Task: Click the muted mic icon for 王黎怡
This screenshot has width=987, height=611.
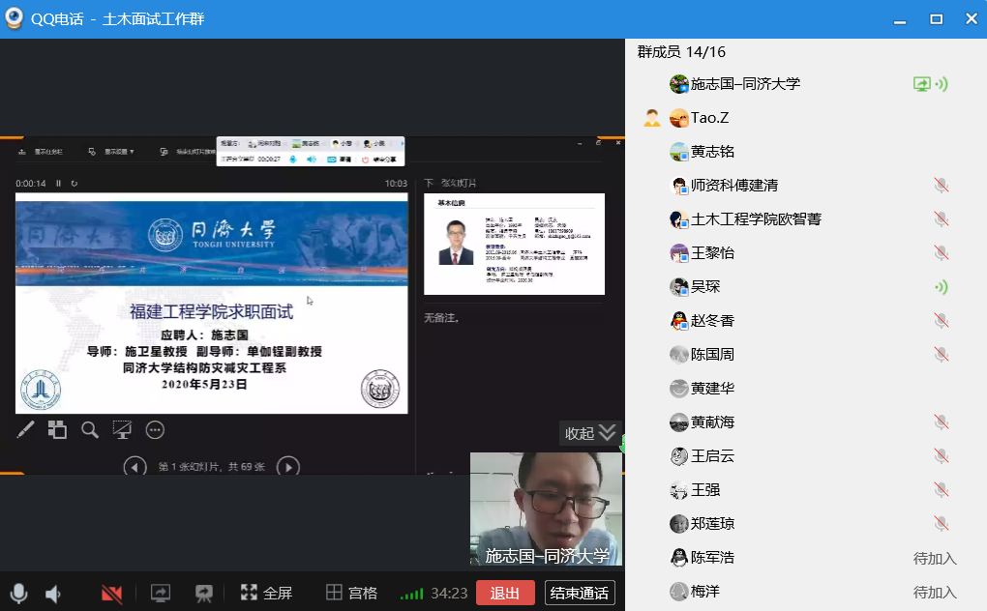Action: pos(942,253)
